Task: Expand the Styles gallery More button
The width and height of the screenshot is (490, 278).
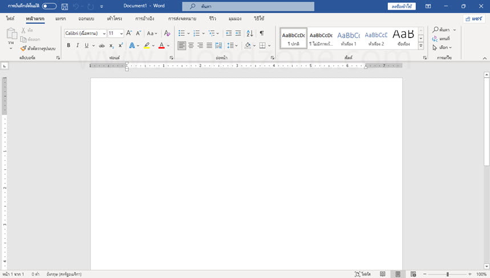Action: (421, 46)
